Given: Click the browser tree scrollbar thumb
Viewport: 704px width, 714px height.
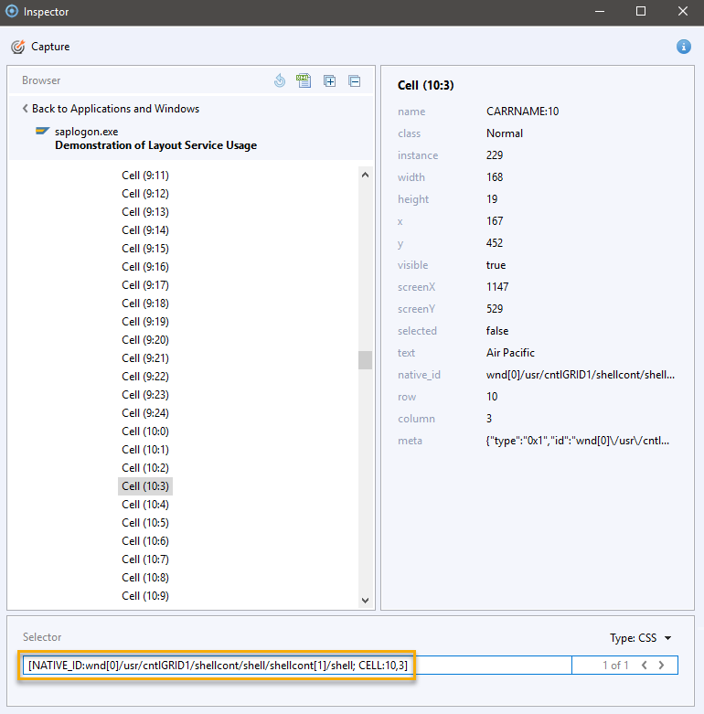Looking at the screenshot, I should point(365,360).
